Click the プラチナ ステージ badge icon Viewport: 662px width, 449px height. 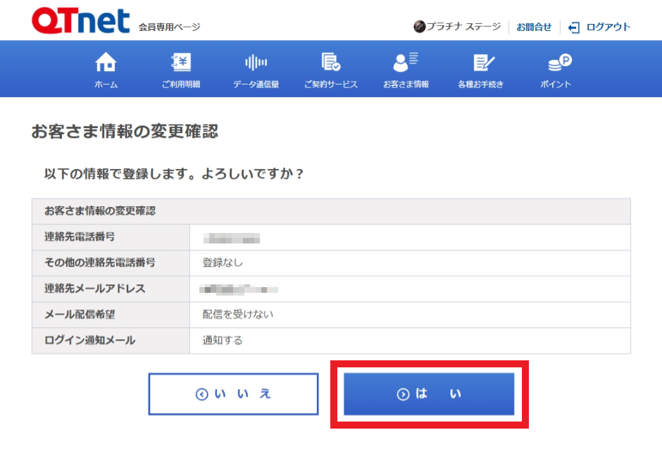(419, 27)
